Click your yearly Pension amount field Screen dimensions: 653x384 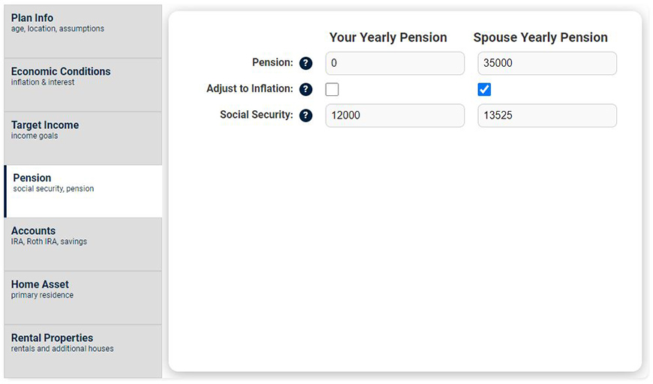[x=395, y=63]
